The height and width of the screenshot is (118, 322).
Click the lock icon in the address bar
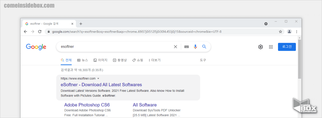tap(49, 32)
